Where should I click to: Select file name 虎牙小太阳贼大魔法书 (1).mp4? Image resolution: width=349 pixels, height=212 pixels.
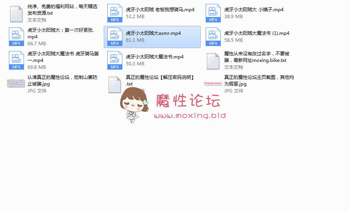coord(257,33)
